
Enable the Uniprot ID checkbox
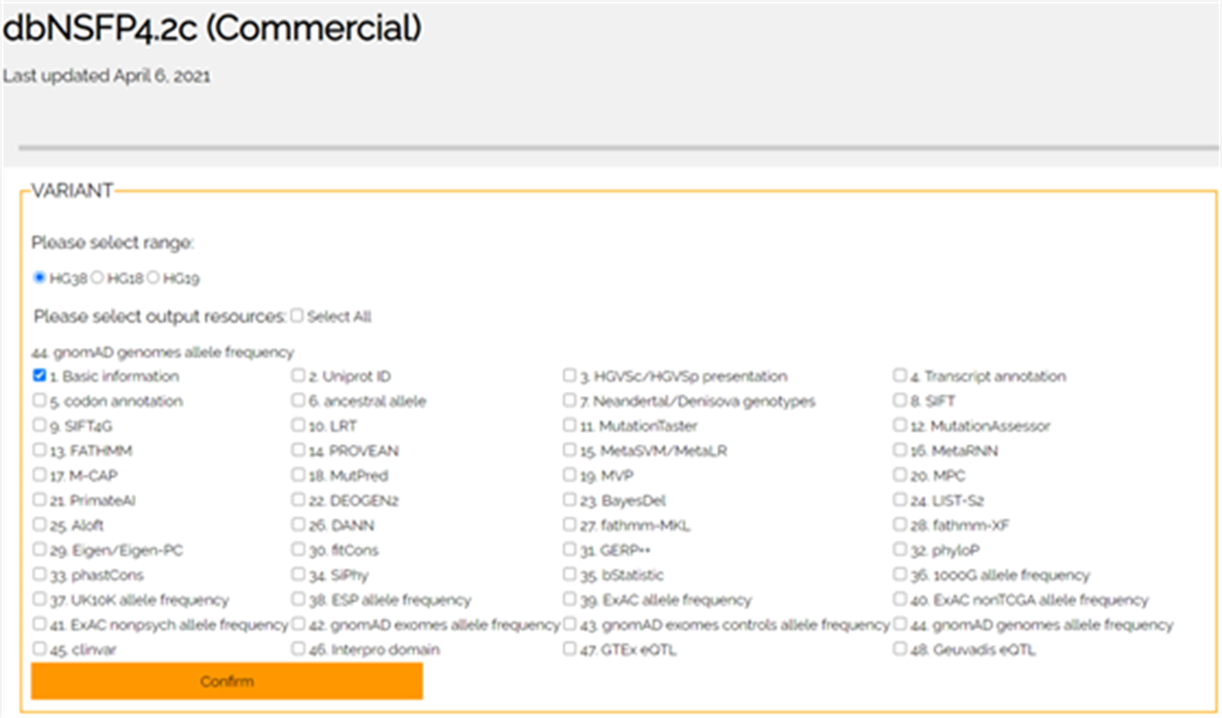[299, 376]
